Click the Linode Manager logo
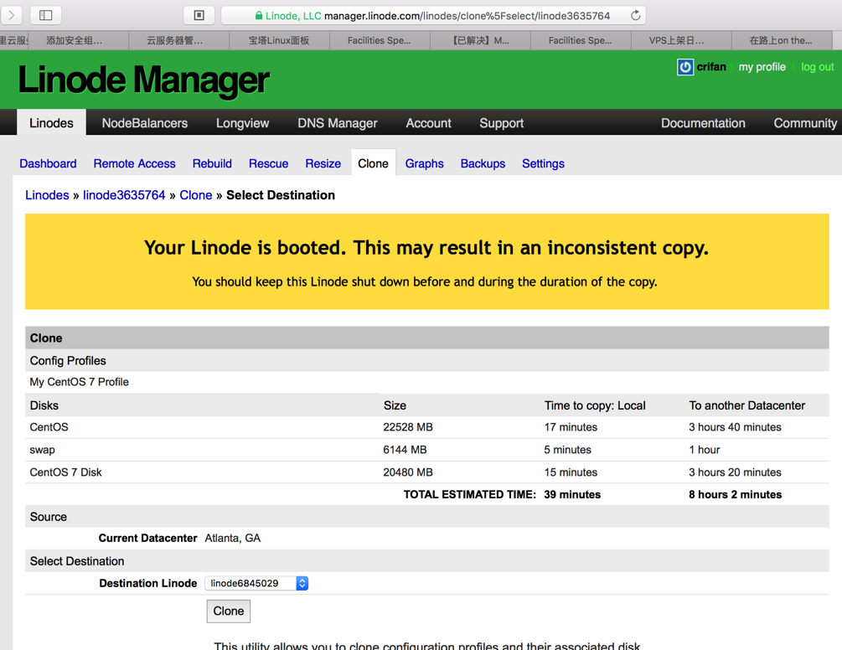The height and width of the screenshot is (650, 842). pos(143,80)
